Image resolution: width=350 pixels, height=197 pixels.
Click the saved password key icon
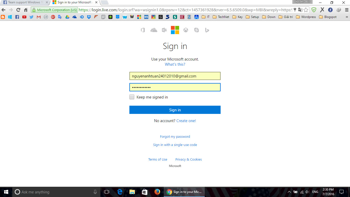tap(295, 10)
